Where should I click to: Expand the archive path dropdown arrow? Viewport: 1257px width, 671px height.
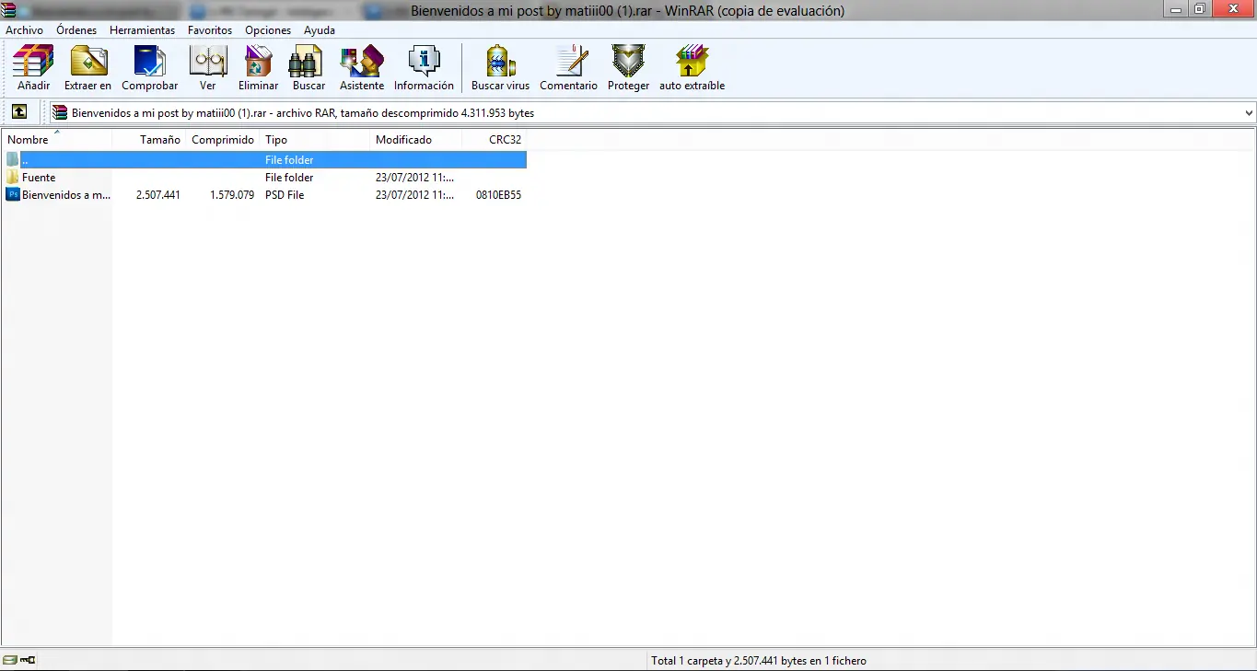click(x=1249, y=113)
